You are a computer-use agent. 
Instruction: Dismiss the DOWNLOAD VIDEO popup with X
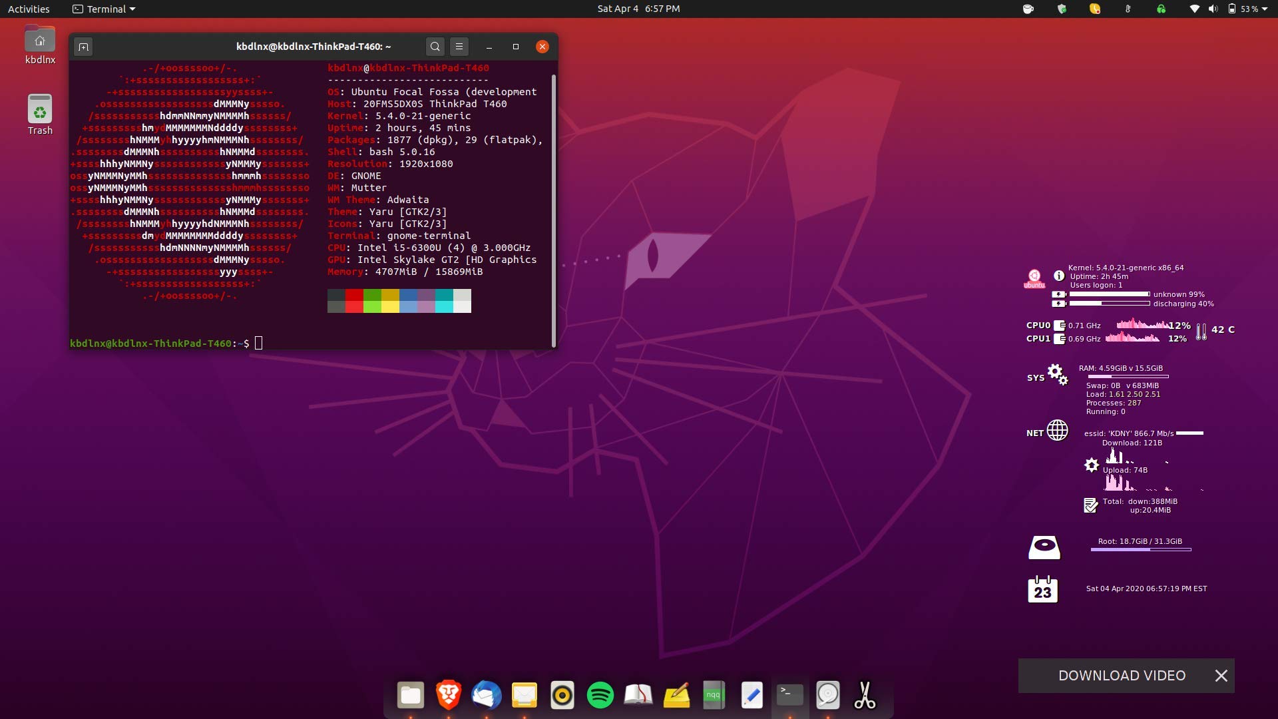pos(1221,676)
